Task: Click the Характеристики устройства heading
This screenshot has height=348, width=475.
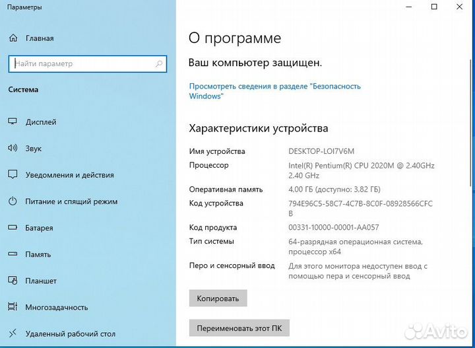Action: (259, 128)
